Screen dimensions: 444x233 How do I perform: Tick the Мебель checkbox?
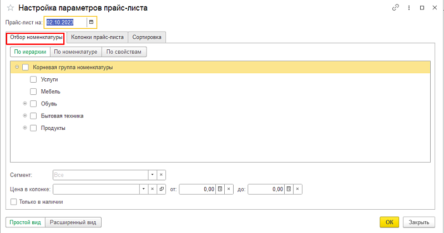click(33, 92)
